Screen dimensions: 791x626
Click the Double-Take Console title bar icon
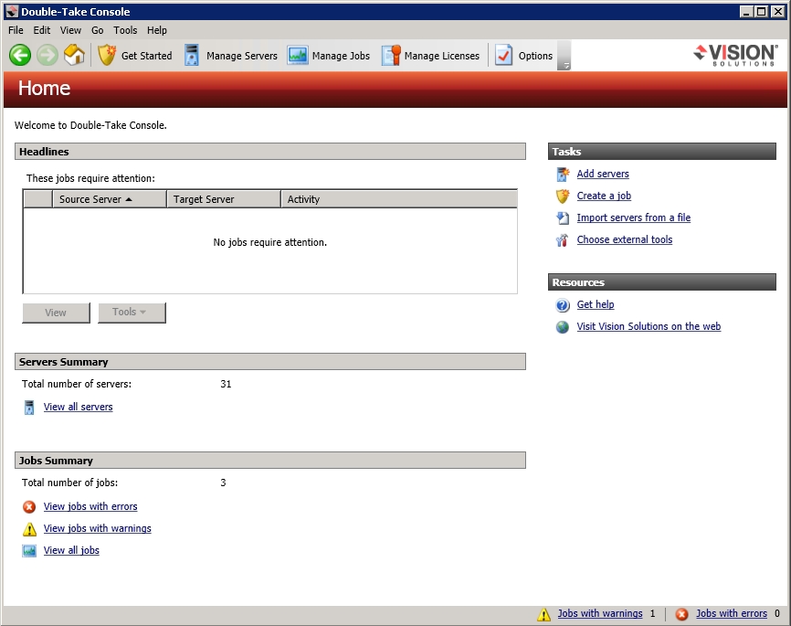12,12
